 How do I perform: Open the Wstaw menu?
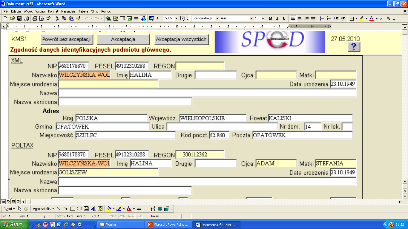point(40,11)
